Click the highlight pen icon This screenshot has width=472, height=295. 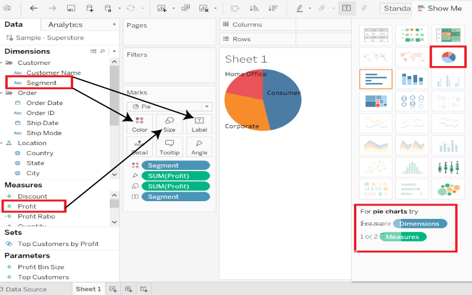[299, 8]
